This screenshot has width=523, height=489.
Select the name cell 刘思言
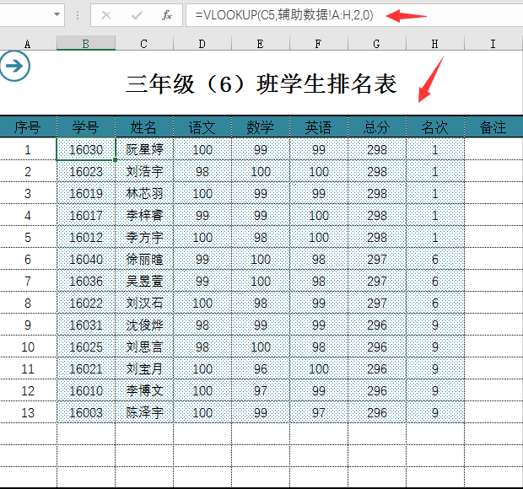point(144,347)
